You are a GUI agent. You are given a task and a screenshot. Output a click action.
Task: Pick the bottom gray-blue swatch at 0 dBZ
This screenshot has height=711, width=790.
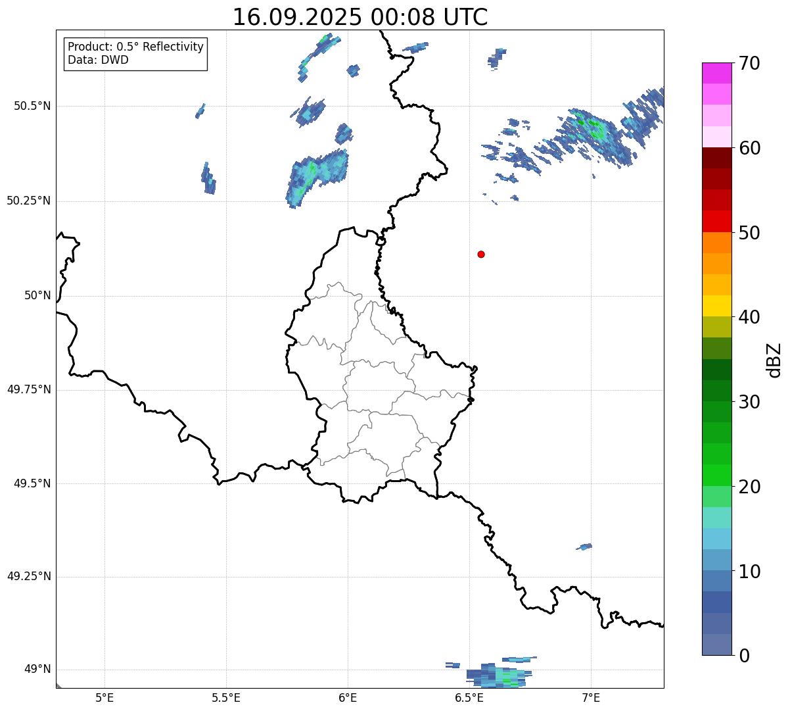[x=717, y=645]
